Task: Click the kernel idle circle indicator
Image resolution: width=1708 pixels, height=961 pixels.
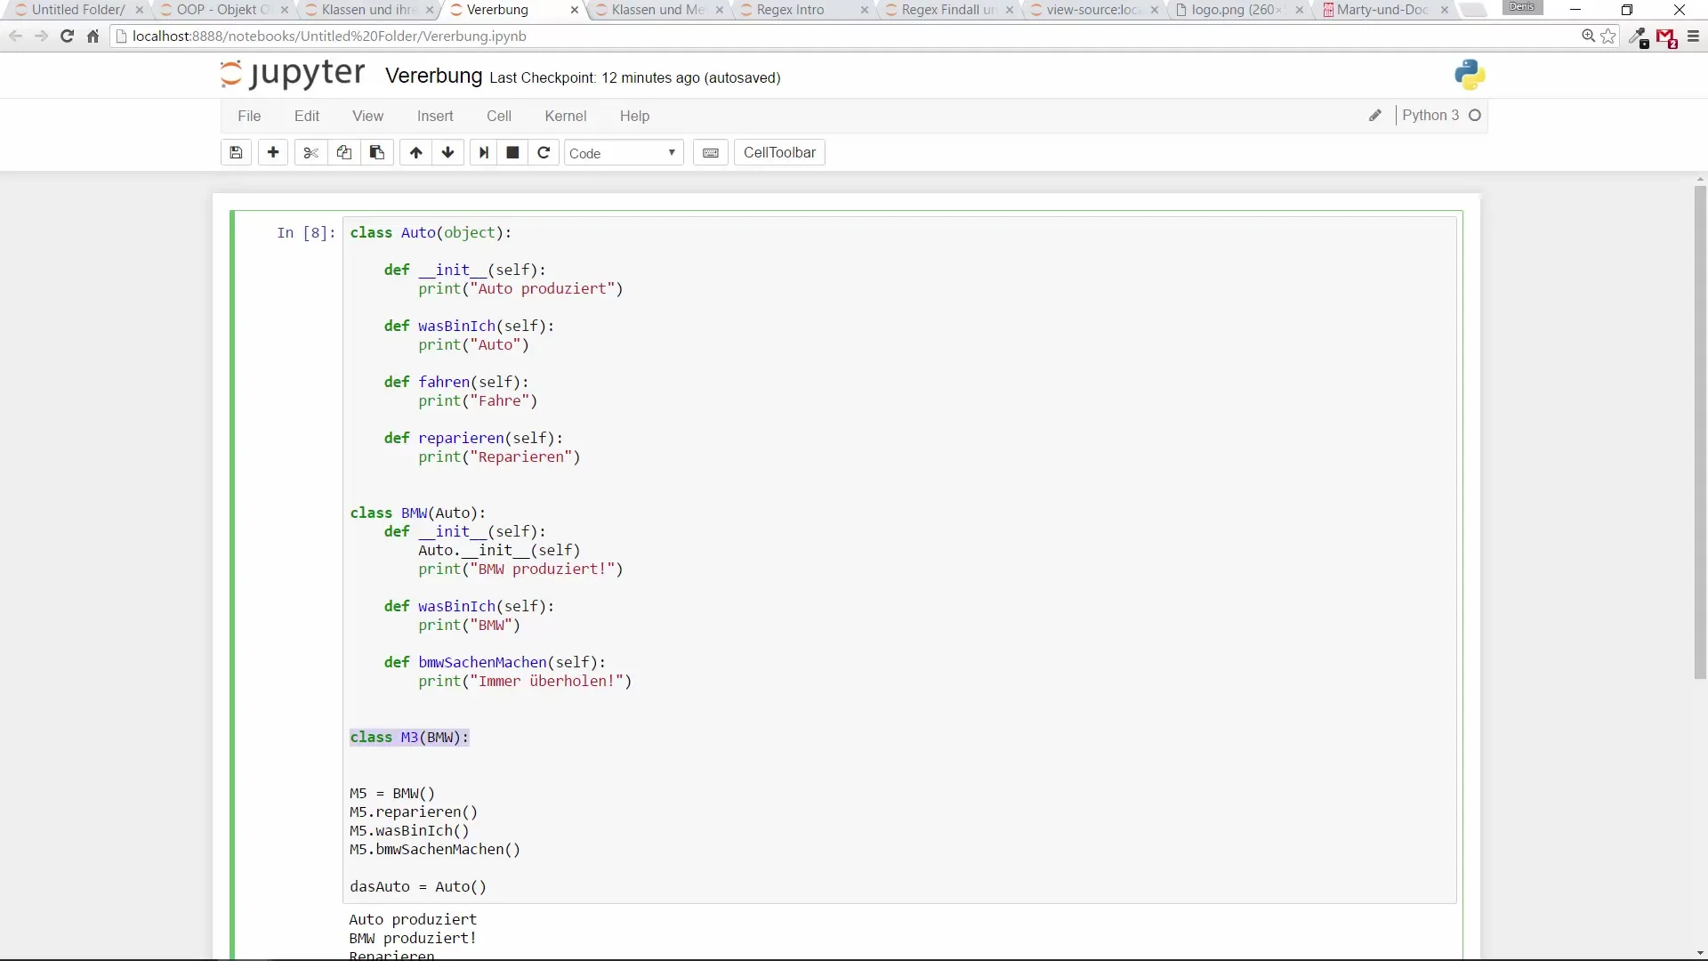Action: tap(1475, 116)
